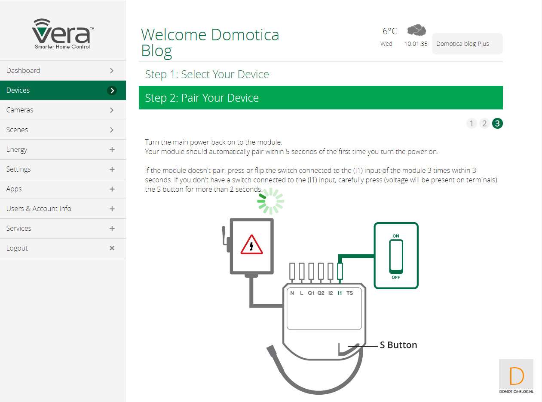This screenshot has width=542, height=402.
Task: Click the Devices arrow circle icon
Action: pos(112,90)
